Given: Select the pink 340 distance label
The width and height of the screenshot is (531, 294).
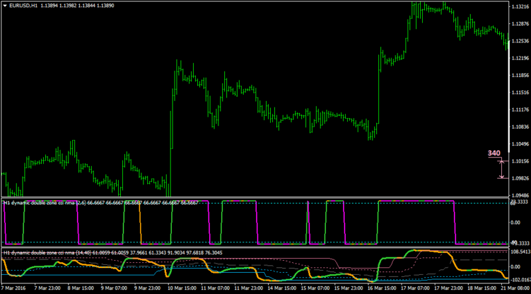Looking at the screenshot, I should coord(494,153).
